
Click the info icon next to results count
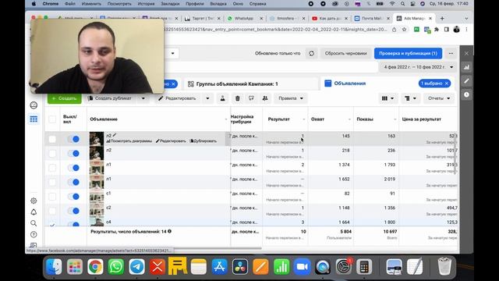pyautogui.click(x=170, y=231)
